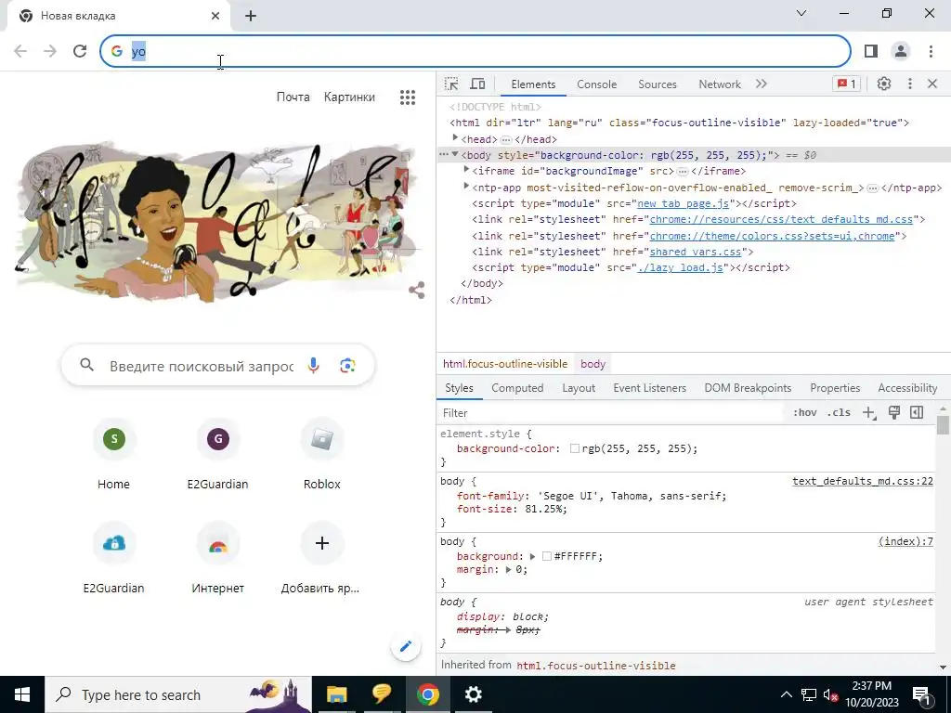This screenshot has width=951, height=713.
Task: Click Добавить ярлык plus tile
Action: 322,557
